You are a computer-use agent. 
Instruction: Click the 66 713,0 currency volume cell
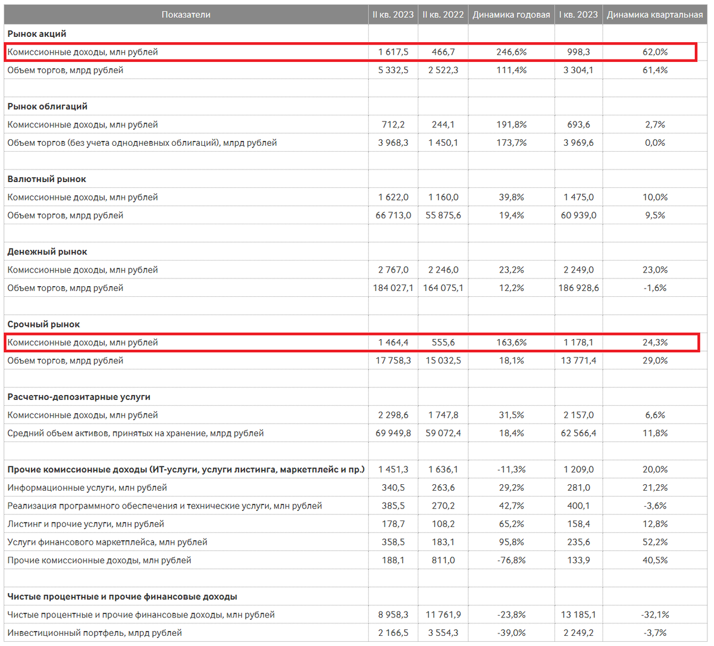click(x=393, y=215)
